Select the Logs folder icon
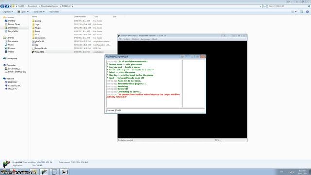Viewport: 311px width, 175px height. [33, 24]
